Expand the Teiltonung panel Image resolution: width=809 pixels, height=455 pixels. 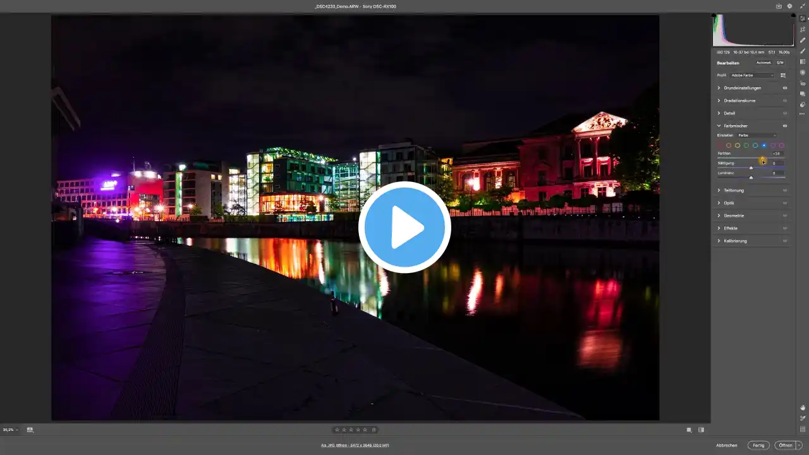719,190
